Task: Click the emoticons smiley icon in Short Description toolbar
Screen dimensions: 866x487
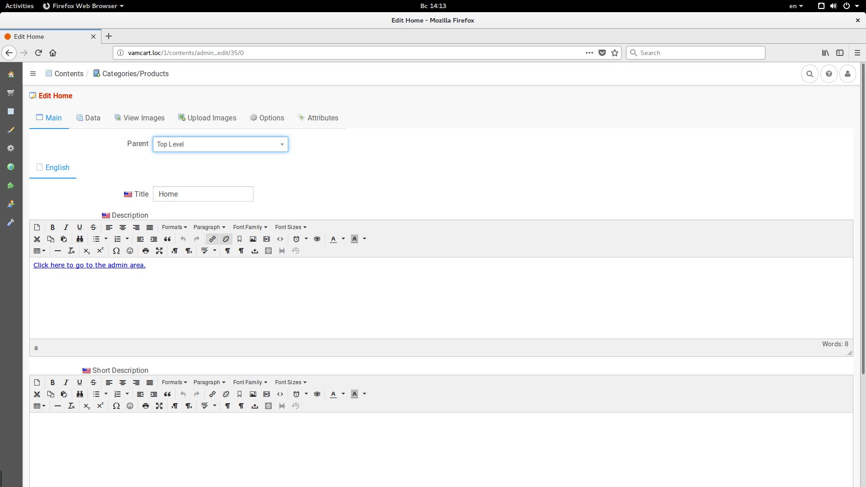Action: point(130,406)
